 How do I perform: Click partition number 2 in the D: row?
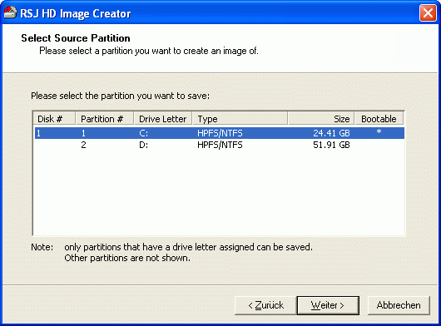pyautogui.click(x=83, y=145)
